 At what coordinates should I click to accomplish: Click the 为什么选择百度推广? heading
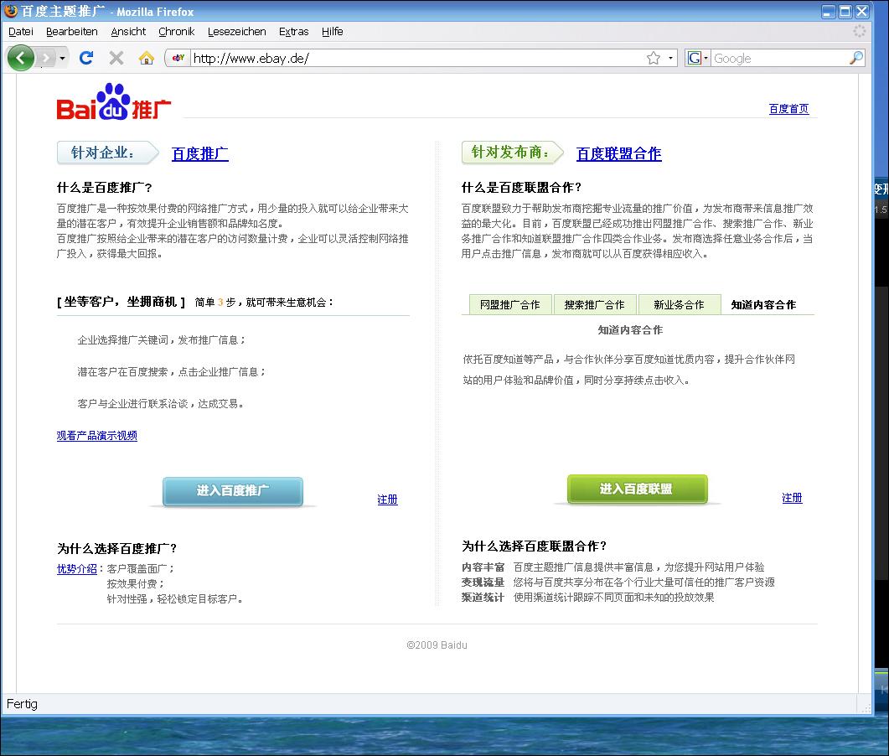[x=116, y=548]
